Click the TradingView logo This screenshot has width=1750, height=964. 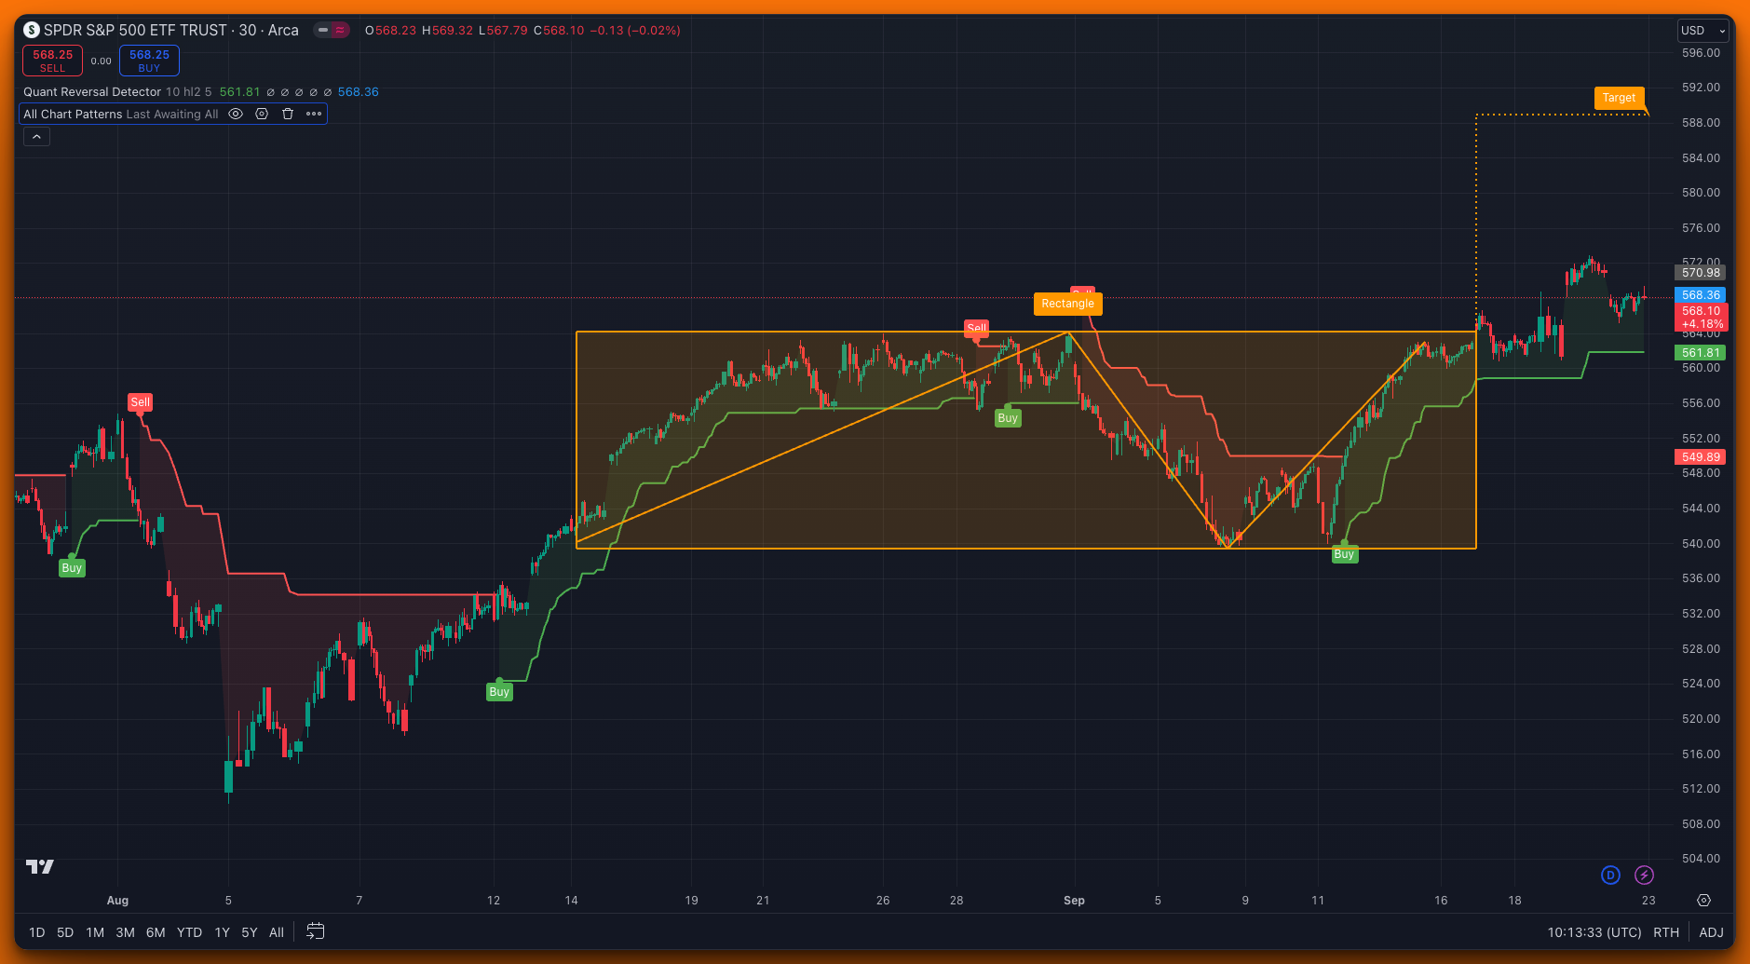[x=40, y=866]
